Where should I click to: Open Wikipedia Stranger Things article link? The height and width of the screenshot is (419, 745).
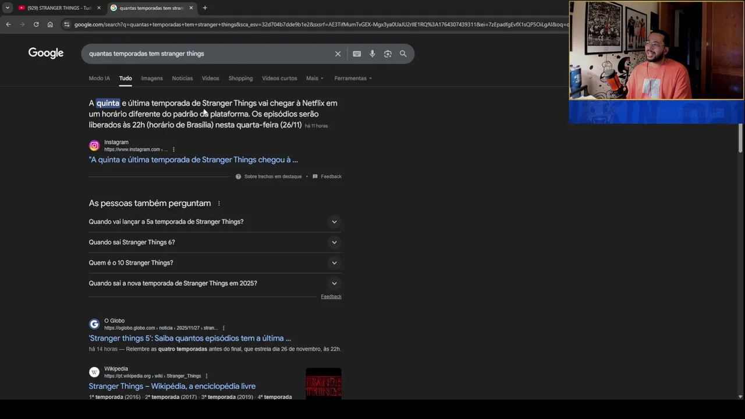coord(172,386)
